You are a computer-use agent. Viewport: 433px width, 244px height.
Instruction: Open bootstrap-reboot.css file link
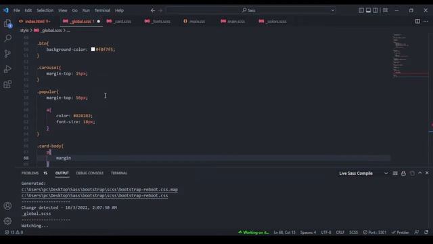95,196
